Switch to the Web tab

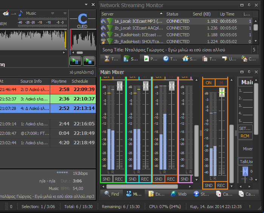tap(178, 194)
